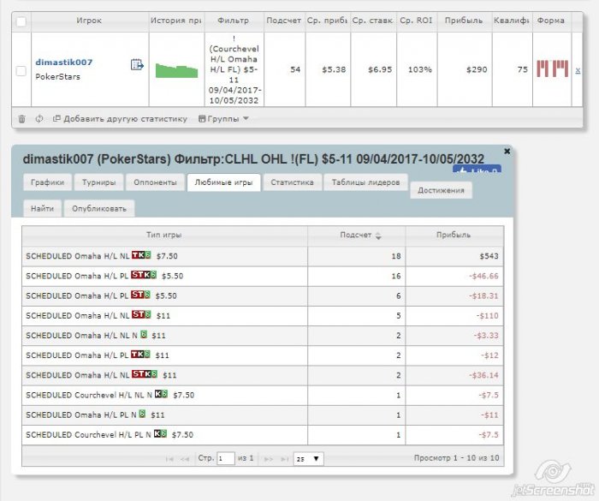Click the Форма column header
This screenshot has width=599, height=501.
click(x=551, y=21)
